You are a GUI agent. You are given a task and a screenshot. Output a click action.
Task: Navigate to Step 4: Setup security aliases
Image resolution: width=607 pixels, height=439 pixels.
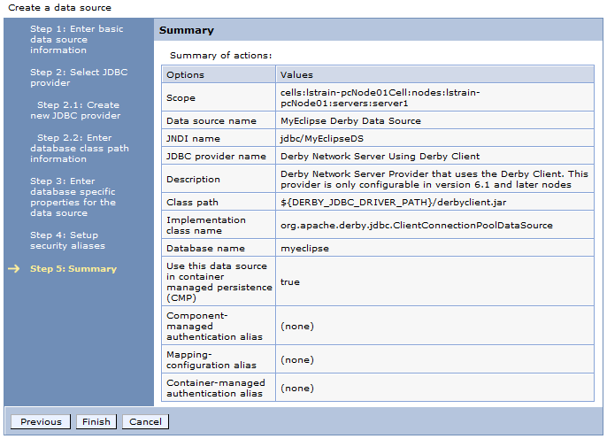[x=67, y=240]
